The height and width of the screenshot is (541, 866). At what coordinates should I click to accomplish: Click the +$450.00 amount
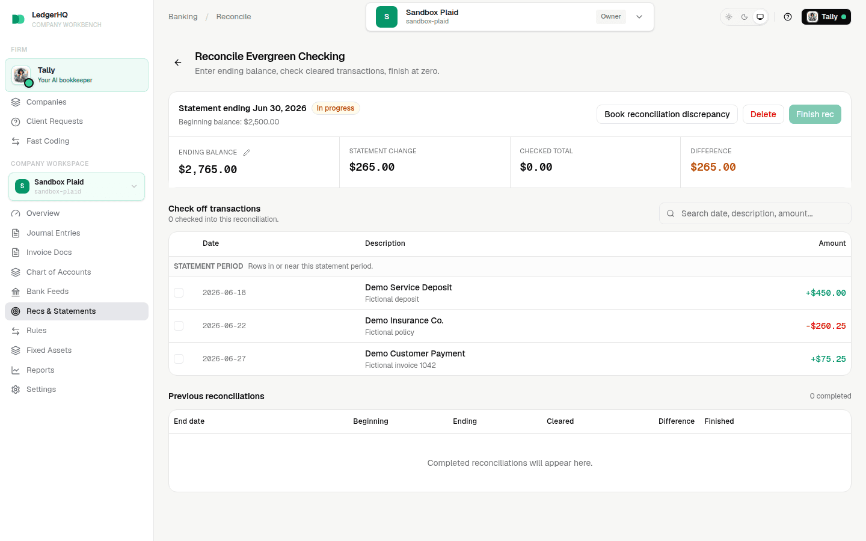[x=826, y=293]
